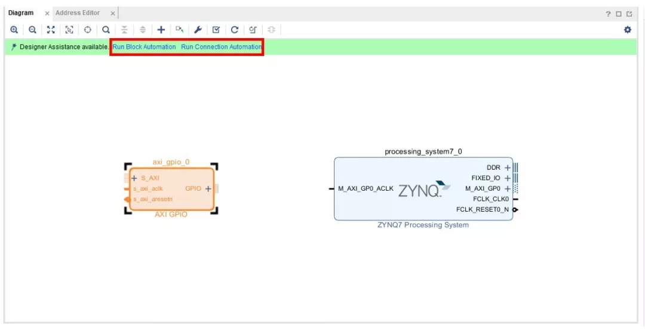The image size is (645, 329).
Task: Select the s_axi_aclk pin
Action: click(x=148, y=188)
